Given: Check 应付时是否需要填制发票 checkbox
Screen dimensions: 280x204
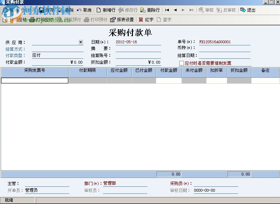Looking at the screenshot, I should (x=182, y=63).
